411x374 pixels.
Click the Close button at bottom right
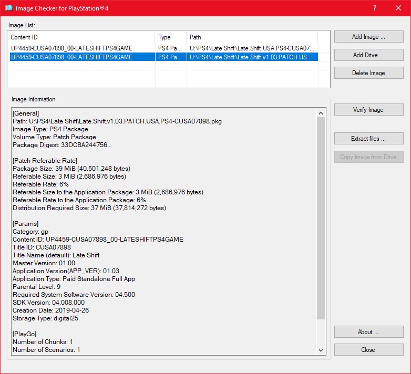pyautogui.click(x=368, y=350)
